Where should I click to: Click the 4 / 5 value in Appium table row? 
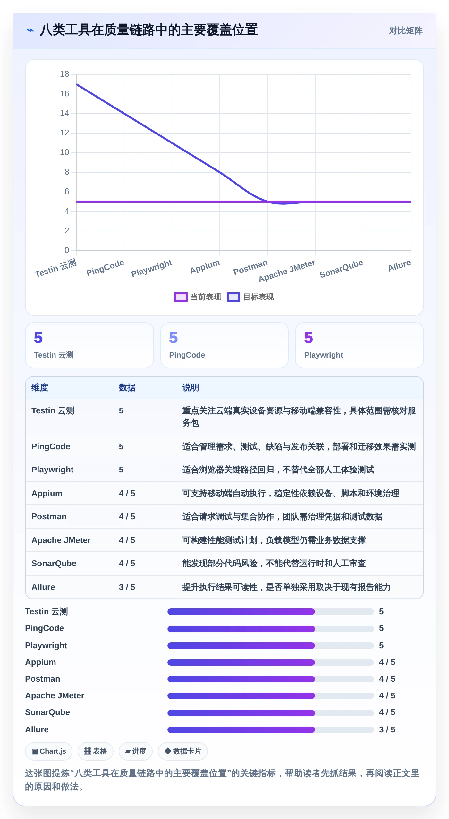tap(127, 494)
